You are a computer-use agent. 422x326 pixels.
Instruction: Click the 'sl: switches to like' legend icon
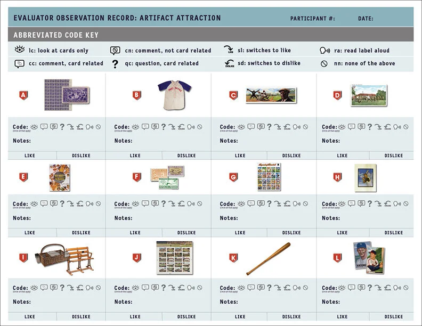[x=229, y=50]
